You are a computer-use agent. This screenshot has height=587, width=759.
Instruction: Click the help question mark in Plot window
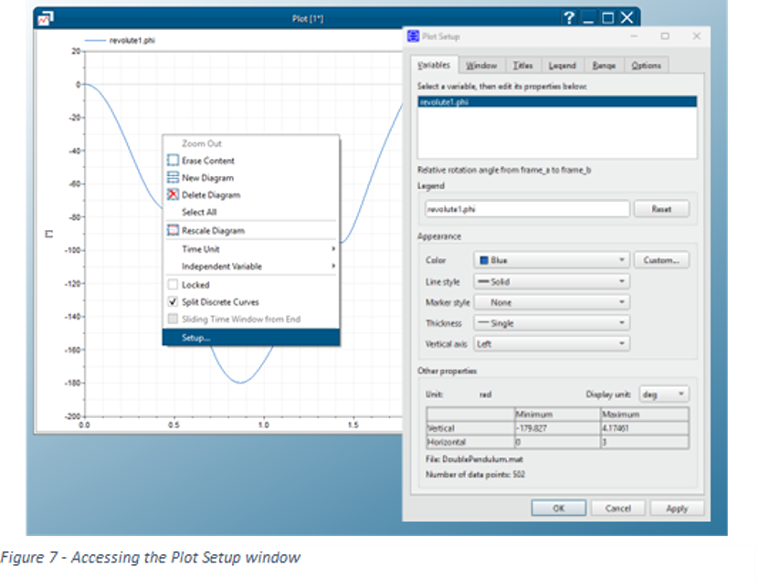pyautogui.click(x=569, y=18)
